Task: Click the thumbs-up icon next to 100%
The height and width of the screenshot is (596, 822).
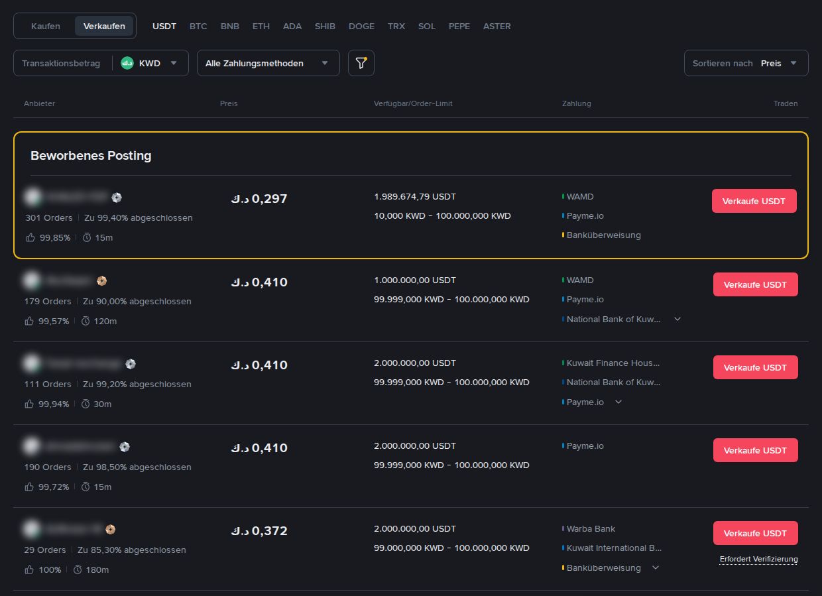Action: pos(30,569)
